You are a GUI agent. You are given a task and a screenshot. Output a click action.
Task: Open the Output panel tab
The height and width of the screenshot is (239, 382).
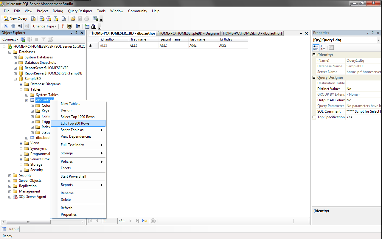click(10, 229)
